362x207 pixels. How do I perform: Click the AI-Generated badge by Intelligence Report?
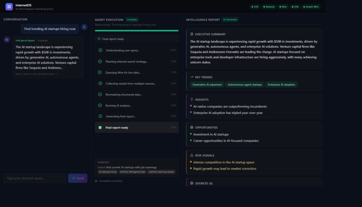pyautogui.click(x=230, y=20)
